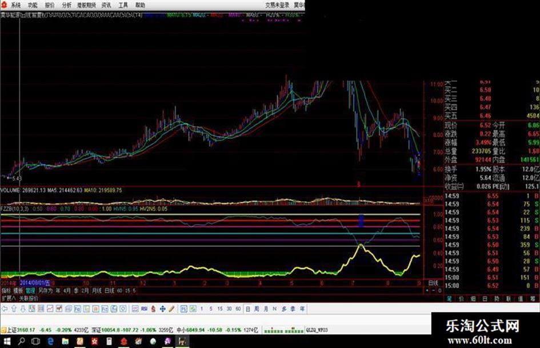The height and width of the screenshot is (348, 540).
Task: Click the yellow icon before 上证 in status bar
Action: 3,330
